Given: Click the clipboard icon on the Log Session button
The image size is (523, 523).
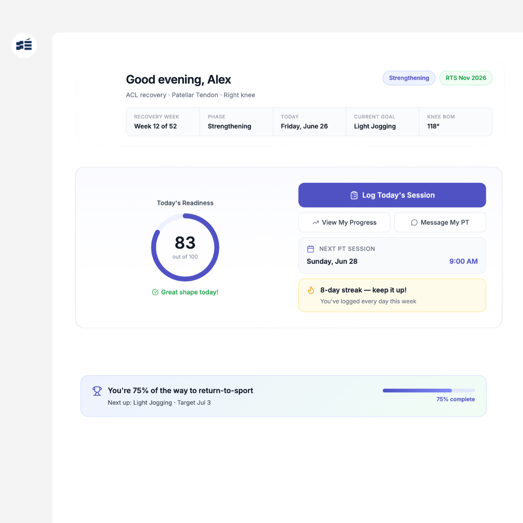Looking at the screenshot, I should pos(354,195).
